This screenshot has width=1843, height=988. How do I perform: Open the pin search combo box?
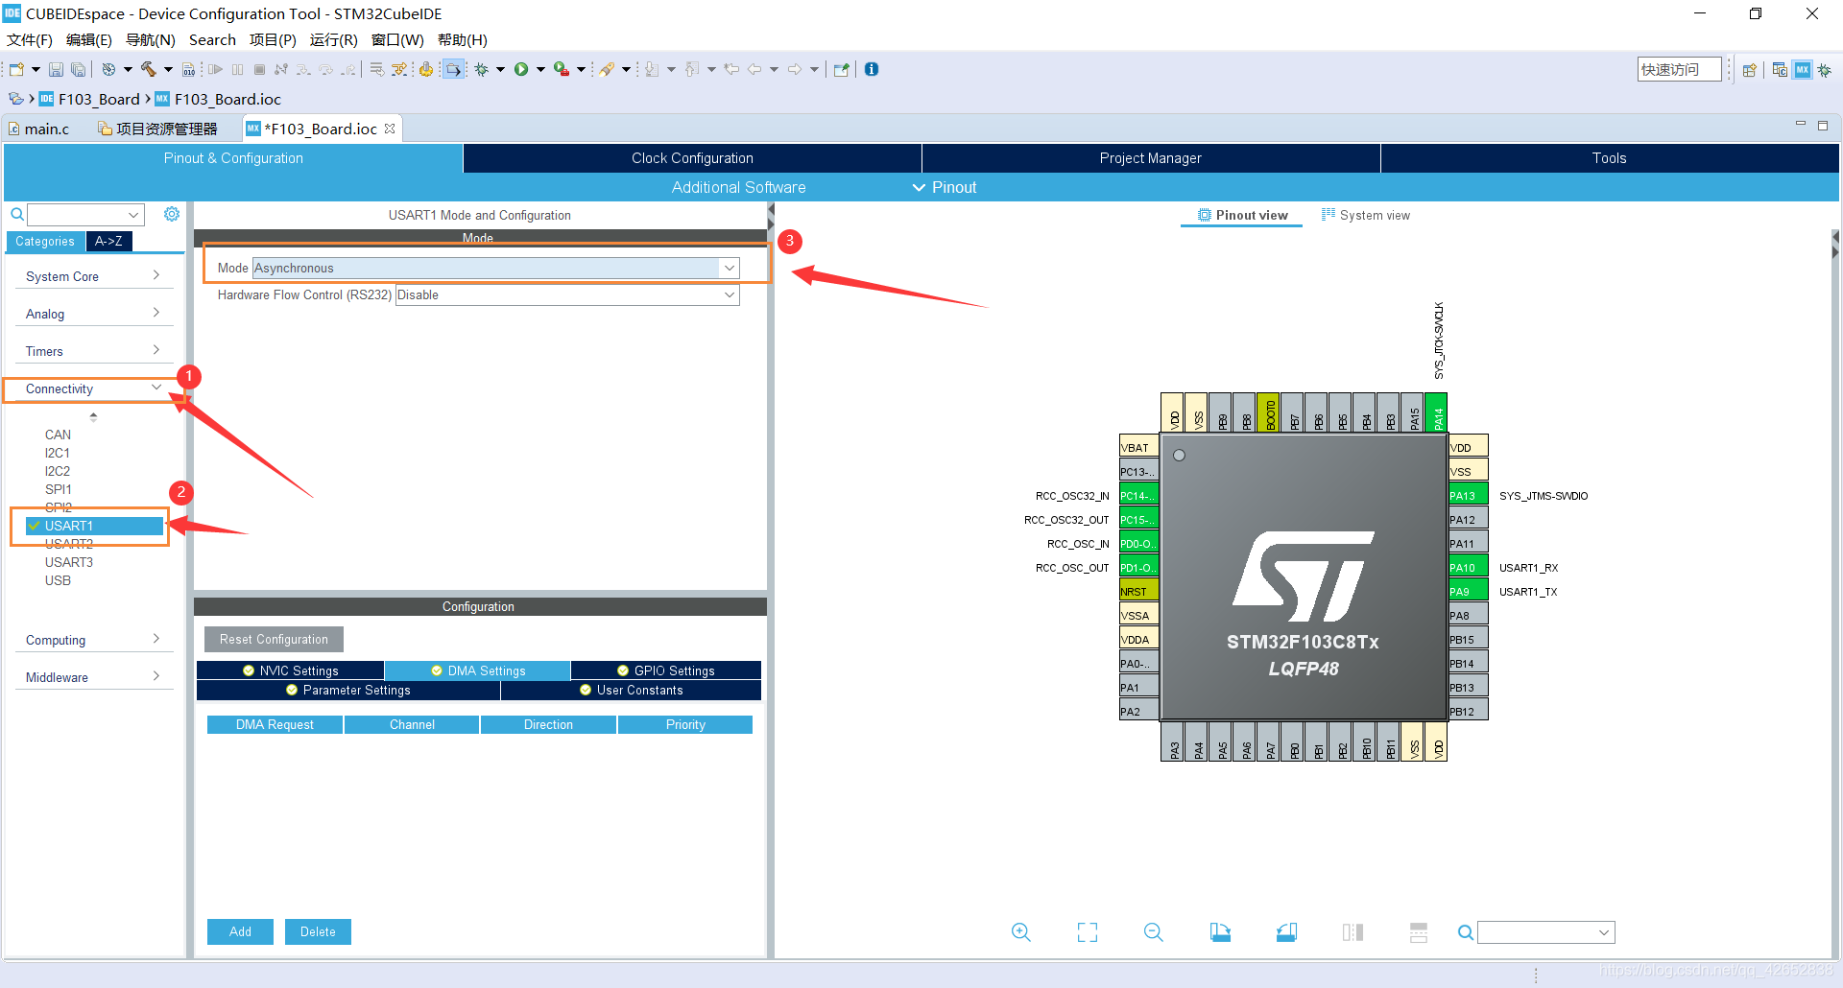click(1545, 932)
